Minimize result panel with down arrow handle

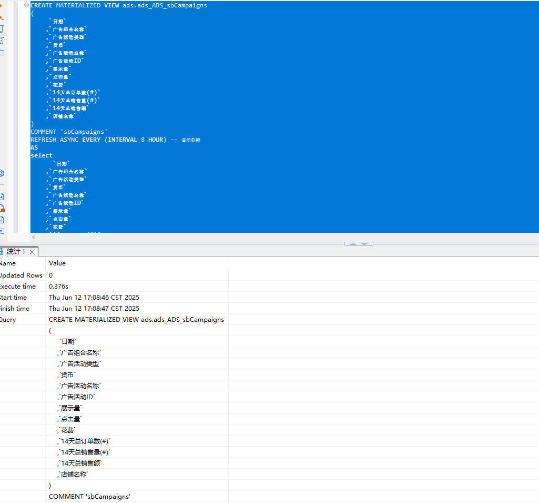coord(364,244)
